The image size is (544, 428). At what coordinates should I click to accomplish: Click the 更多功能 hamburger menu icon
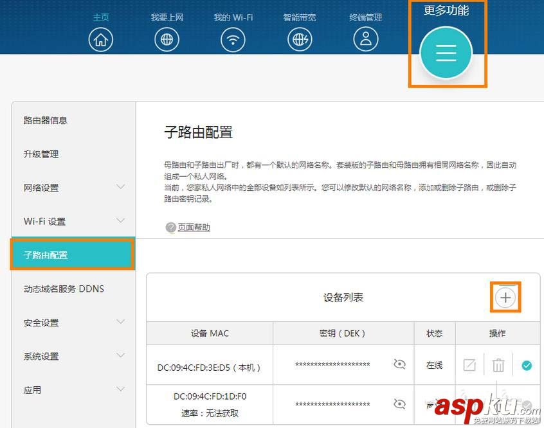click(447, 53)
